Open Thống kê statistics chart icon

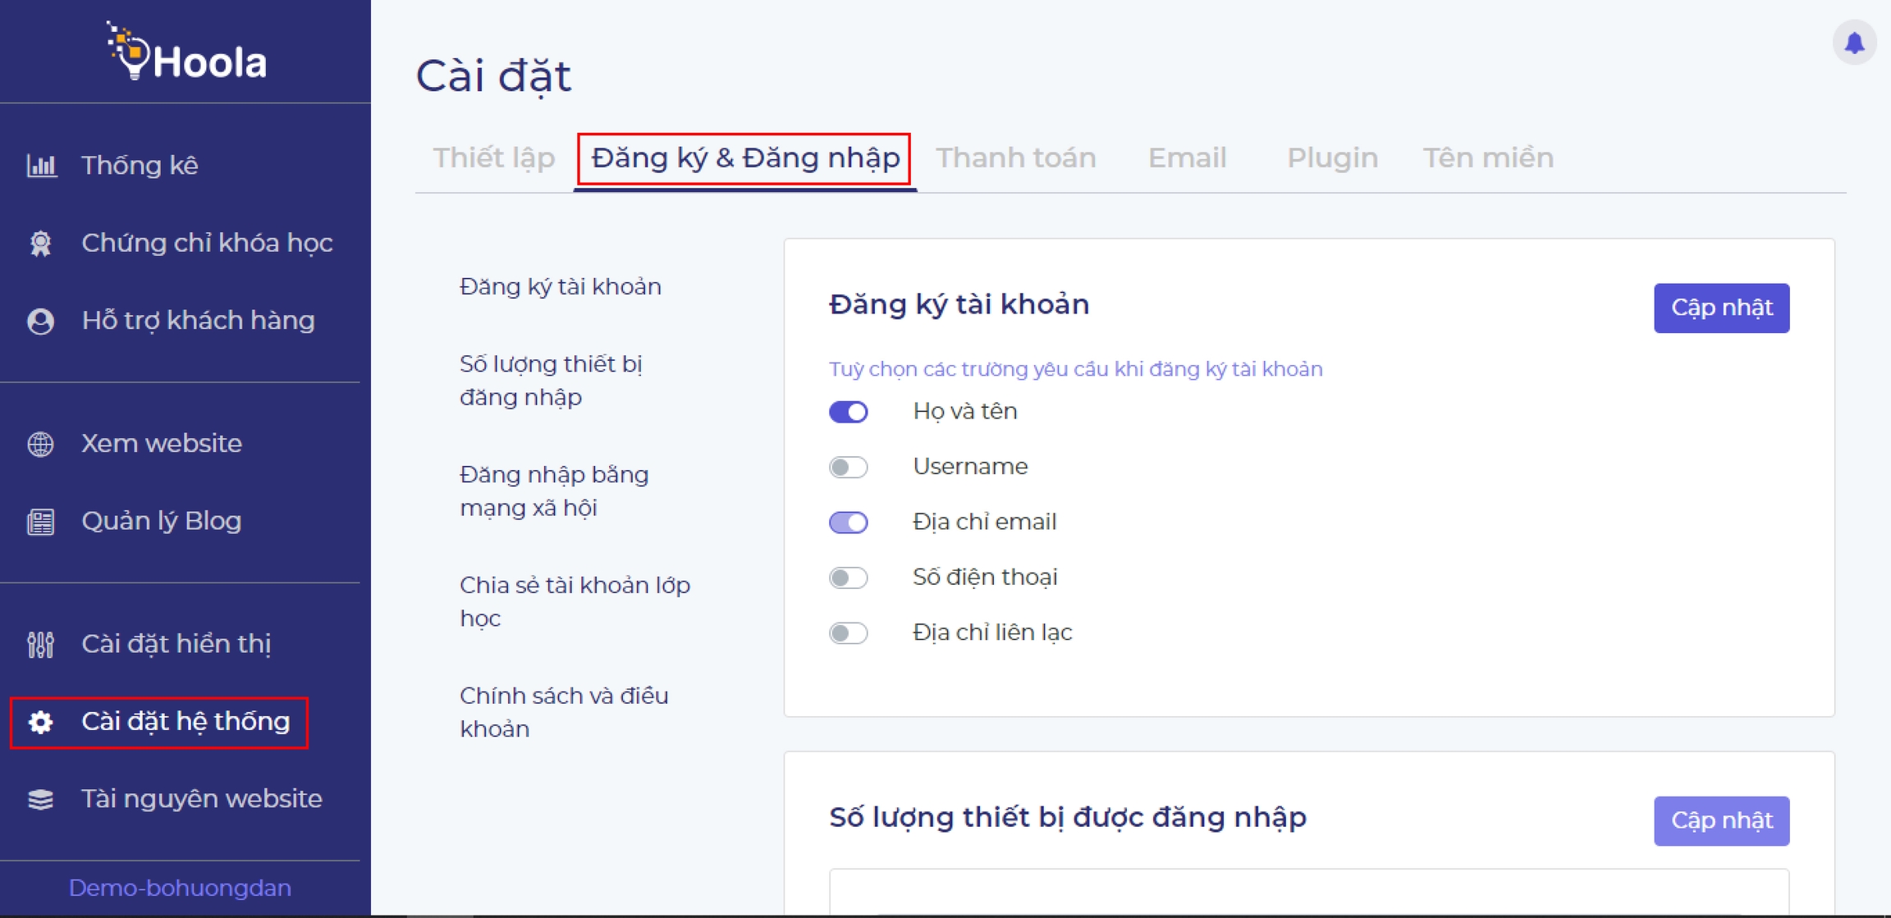[41, 166]
